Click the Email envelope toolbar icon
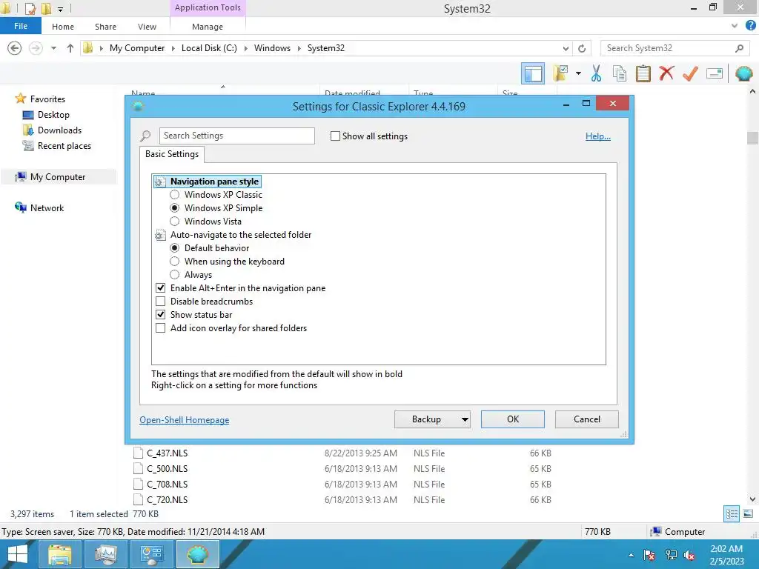759x569 pixels. pyautogui.click(x=715, y=73)
